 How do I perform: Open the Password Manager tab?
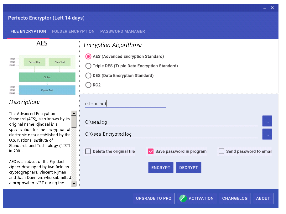pyautogui.click(x=122, y=32)
